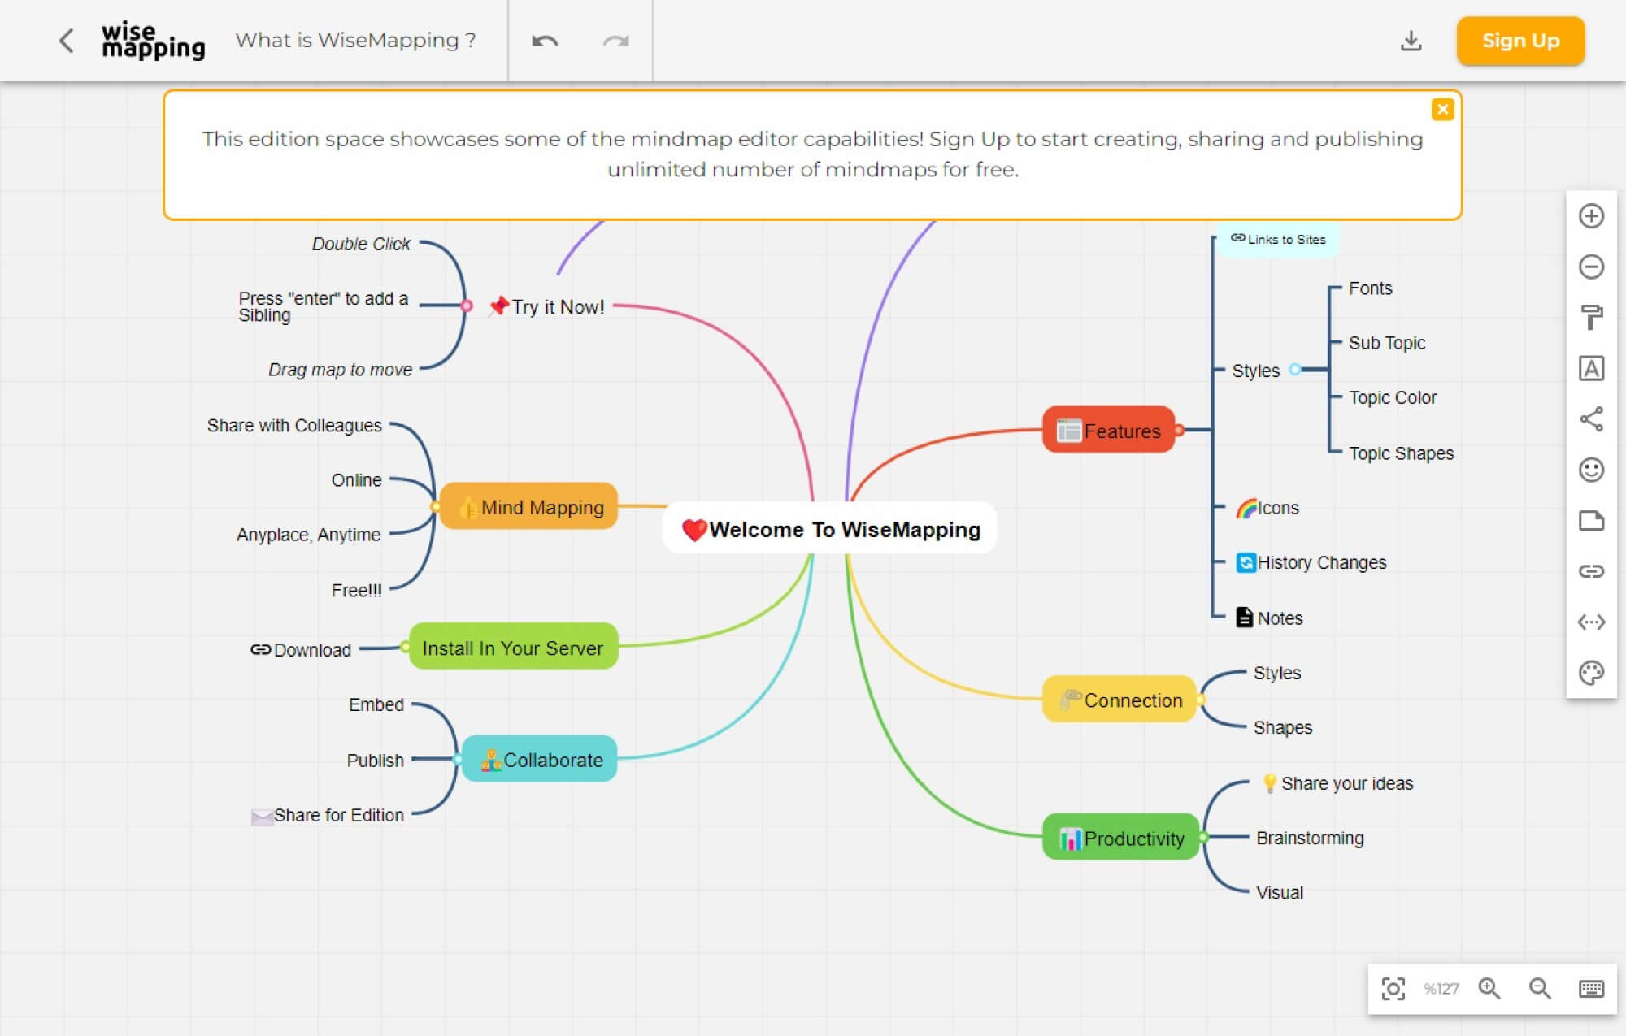Viewport: 1626px width, 1036px height.
Task: Collapse the Styles subtopic using its circle
Action: pyautogui.click(x=1296, y=370)
